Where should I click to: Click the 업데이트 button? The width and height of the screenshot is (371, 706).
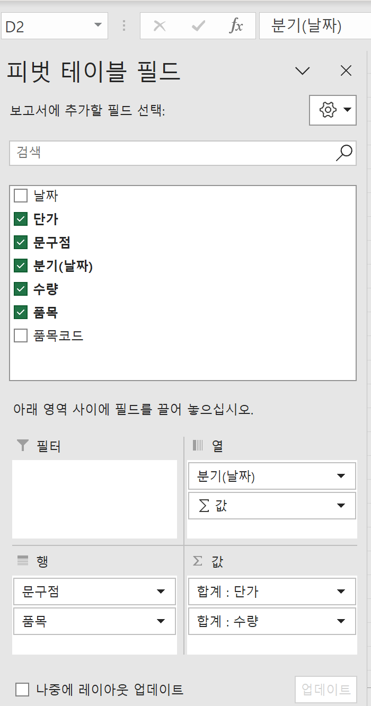(325, 690)
